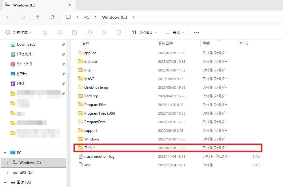Click the Paste clipboard icon
This screenshot has width=283, height=187.
[x=74, y=32]
